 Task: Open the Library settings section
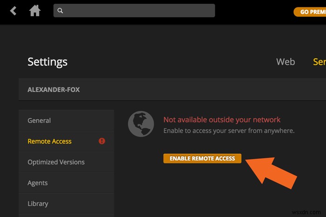point(38,203)
